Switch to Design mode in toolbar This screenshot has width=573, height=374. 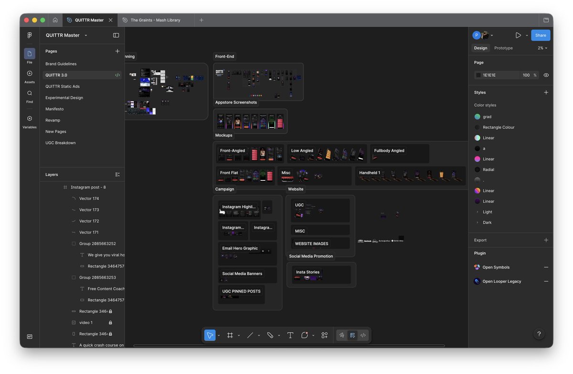[x=352, y=335]
